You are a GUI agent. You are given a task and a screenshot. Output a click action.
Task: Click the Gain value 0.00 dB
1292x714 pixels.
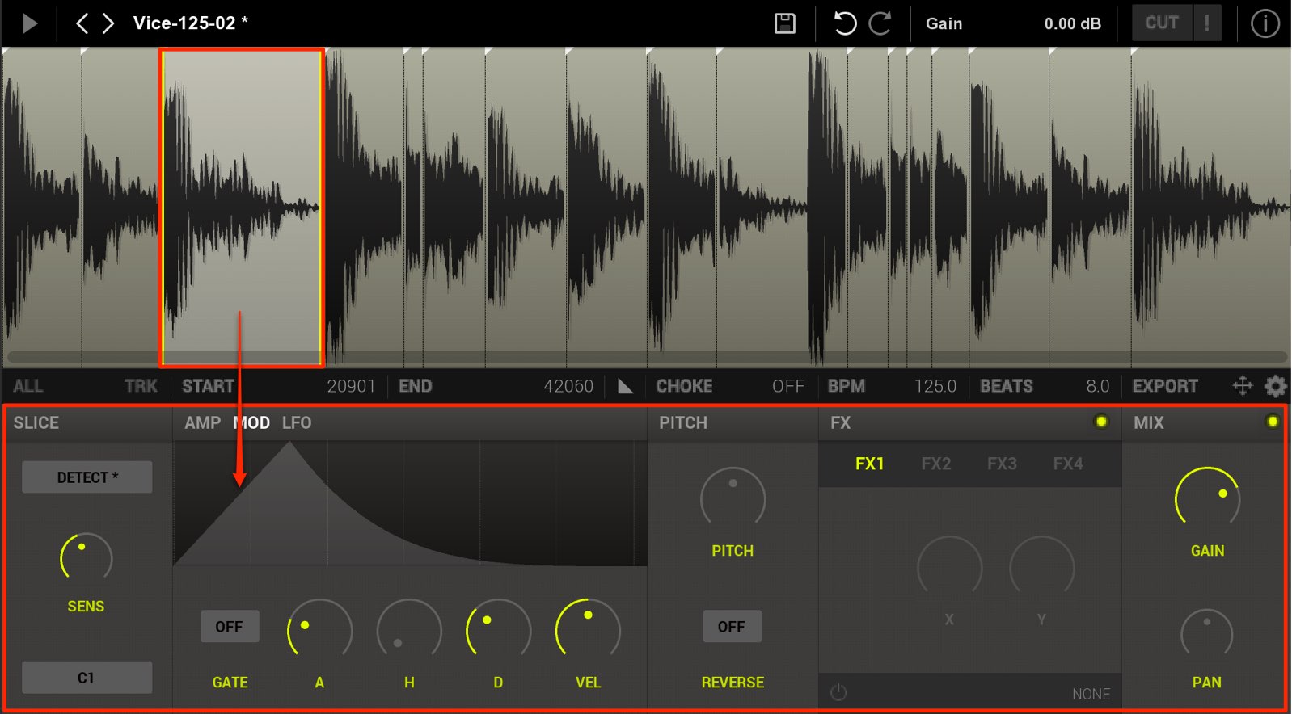[x=1072, y=23]
